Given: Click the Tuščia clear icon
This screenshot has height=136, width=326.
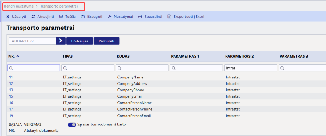Looking at the screenshot, I should (61, 17).
